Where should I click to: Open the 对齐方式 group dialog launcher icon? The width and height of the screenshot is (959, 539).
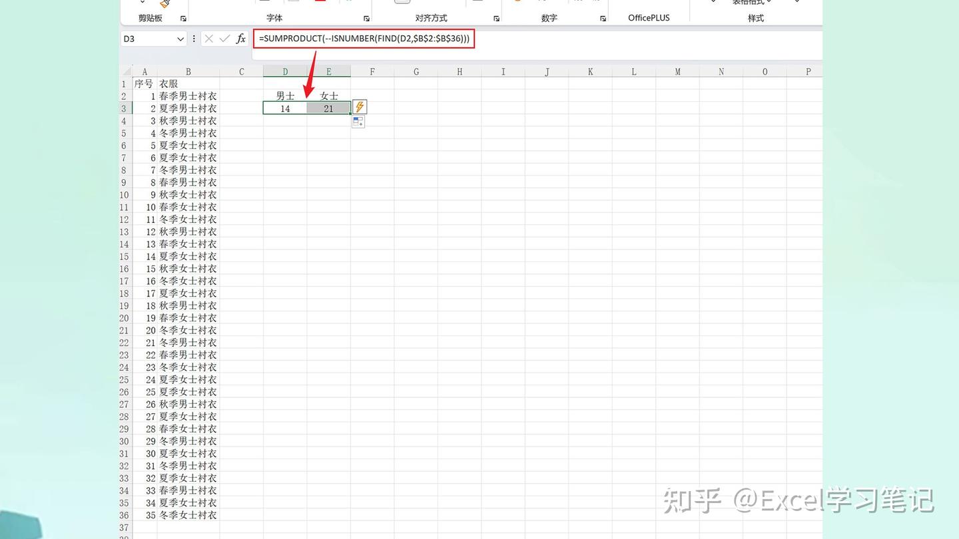click(x=495, y=19)
